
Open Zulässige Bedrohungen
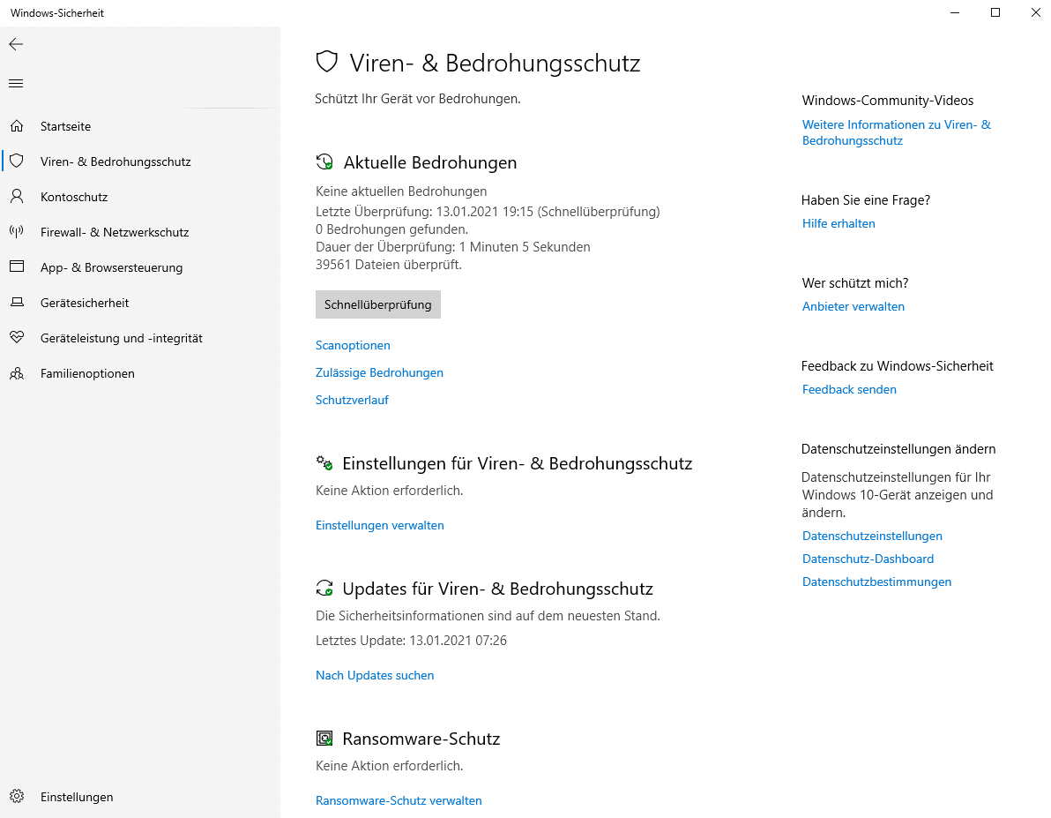[x=379, y=372]
